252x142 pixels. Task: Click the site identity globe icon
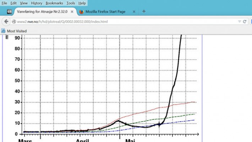[x=14, y=22]
